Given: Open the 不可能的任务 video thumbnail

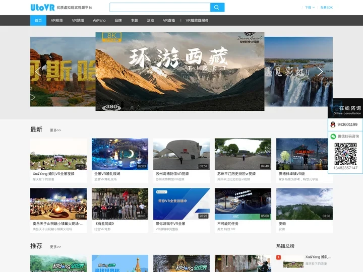Looking at the screenshot, I should pos(243,204).
